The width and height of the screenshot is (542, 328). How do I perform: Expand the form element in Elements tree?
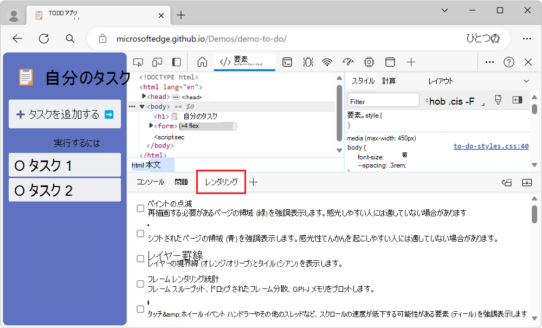click(151, 126)
